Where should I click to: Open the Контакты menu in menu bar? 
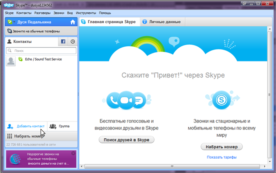point(24,13)
